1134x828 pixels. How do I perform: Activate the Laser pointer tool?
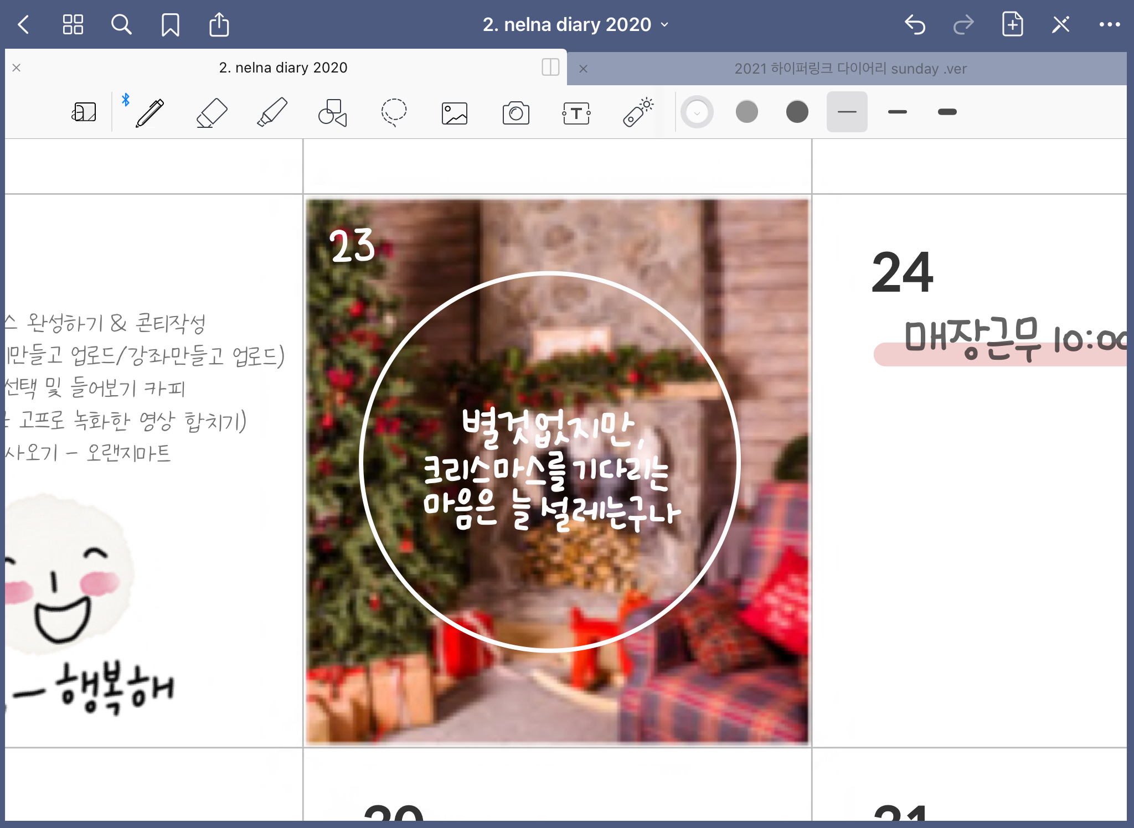pos(638,113)
